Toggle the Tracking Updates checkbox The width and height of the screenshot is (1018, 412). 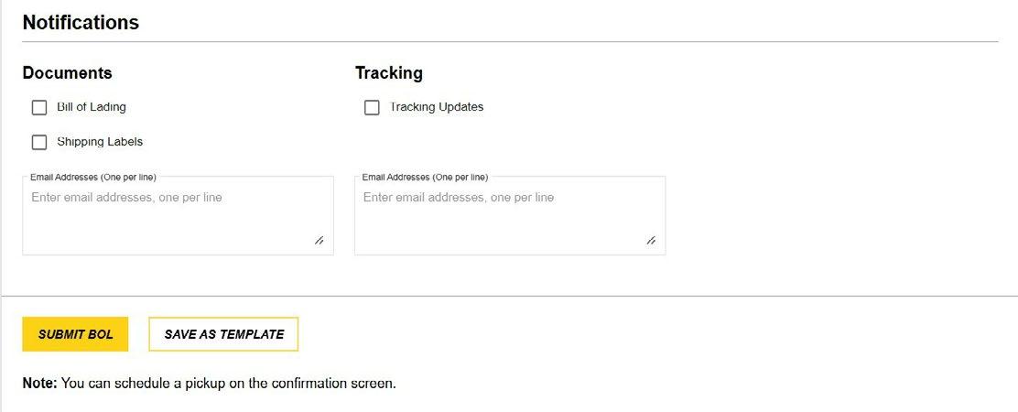tap(372, 108)
